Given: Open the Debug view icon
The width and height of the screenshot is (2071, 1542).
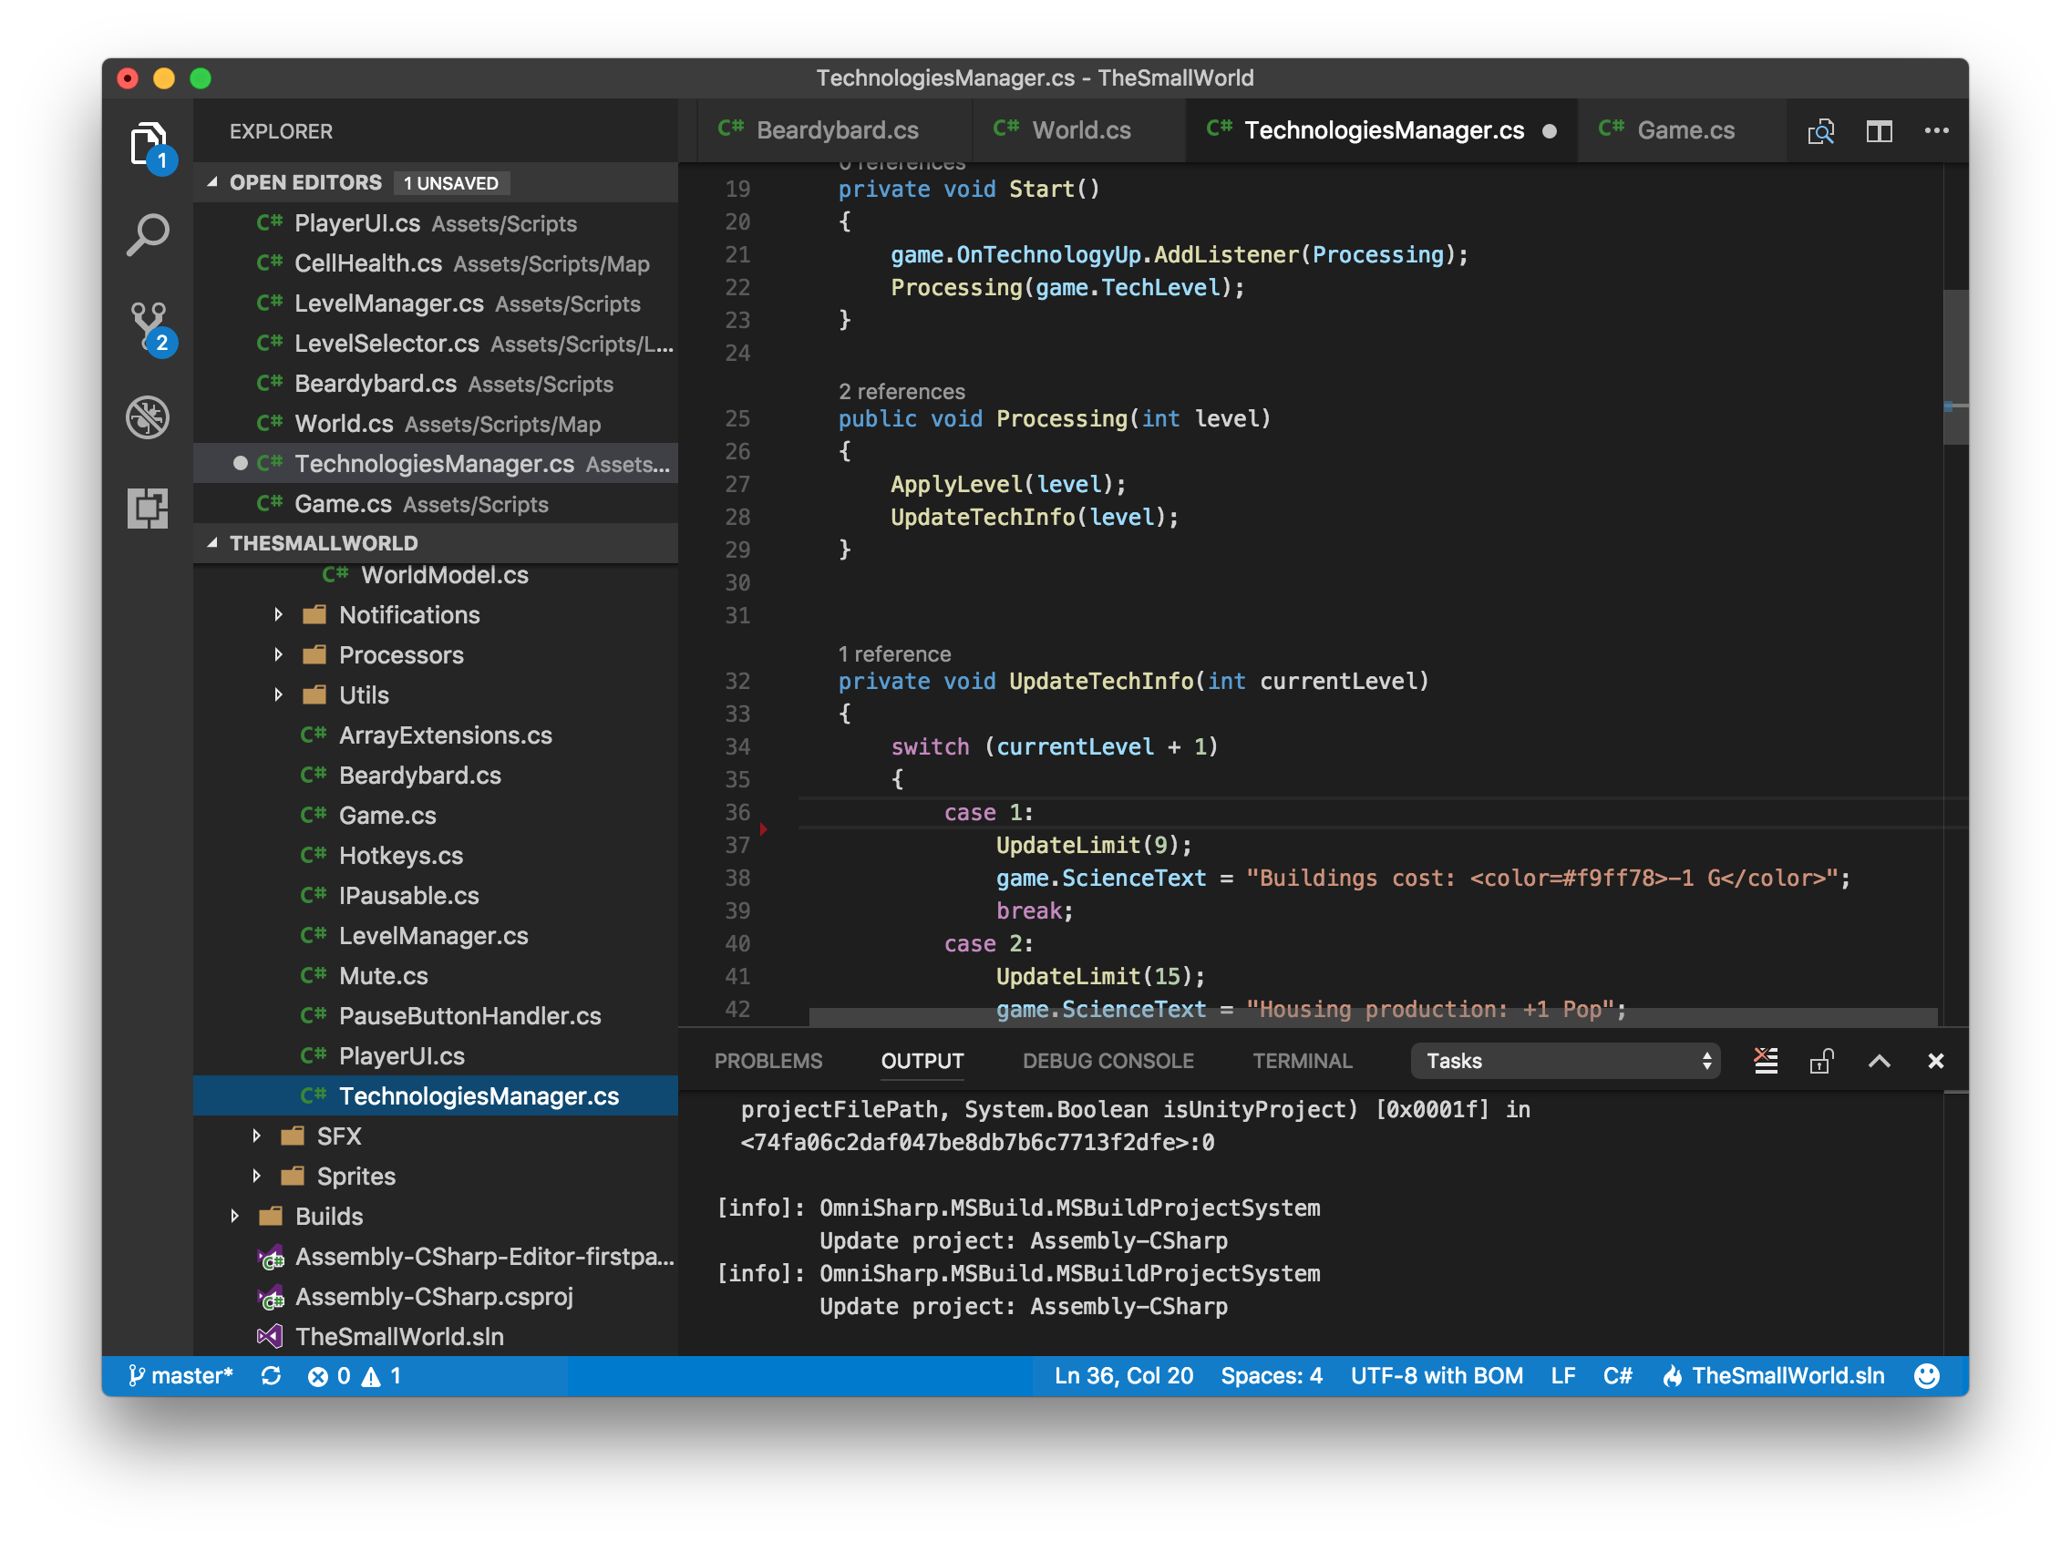Looking at the screenshot, I should click(x=148, y=417).
